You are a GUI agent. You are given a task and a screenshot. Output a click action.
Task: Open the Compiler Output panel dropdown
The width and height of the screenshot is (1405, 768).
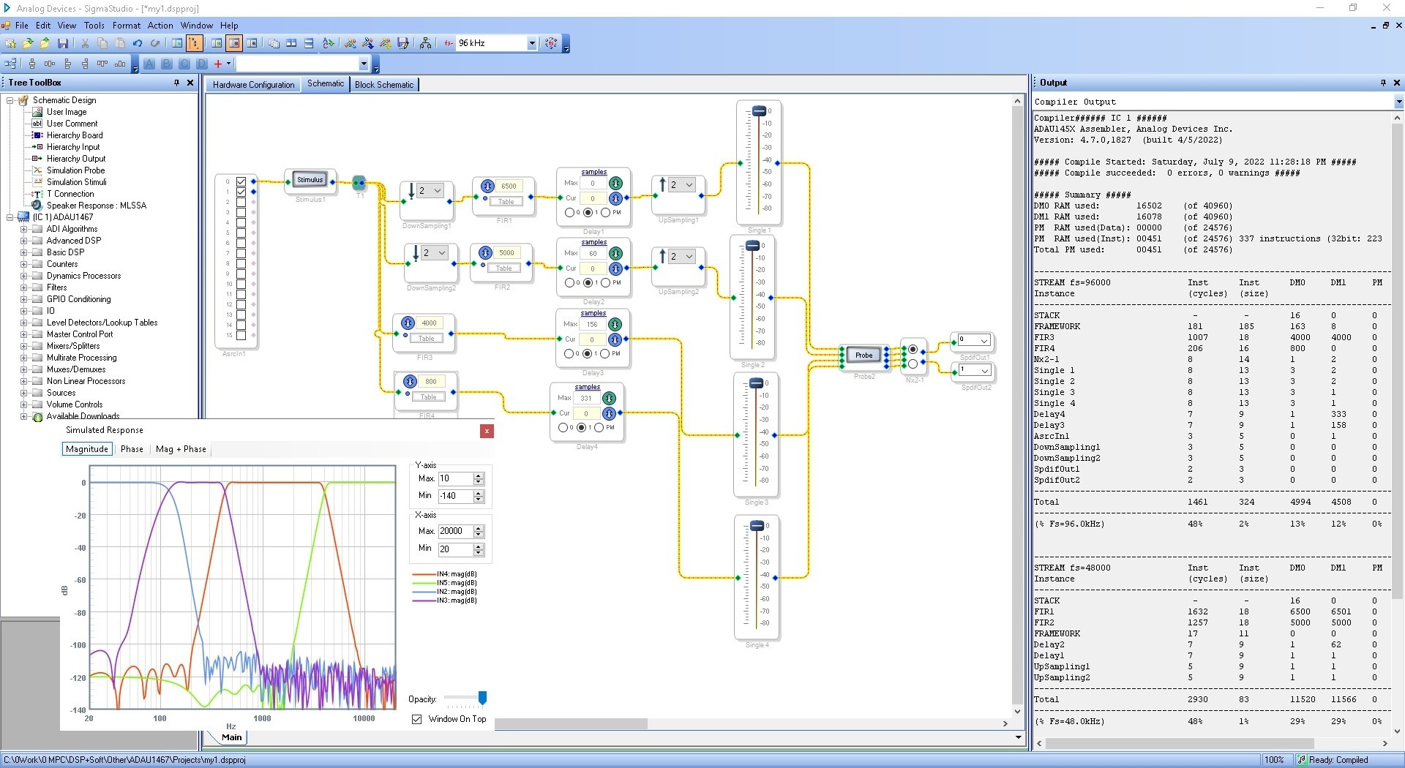(x=1398, y=102)
